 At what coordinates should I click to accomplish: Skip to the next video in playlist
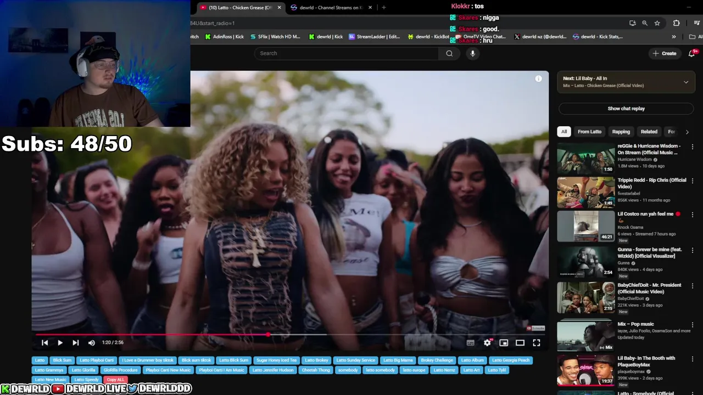click(x=75, y=342)
